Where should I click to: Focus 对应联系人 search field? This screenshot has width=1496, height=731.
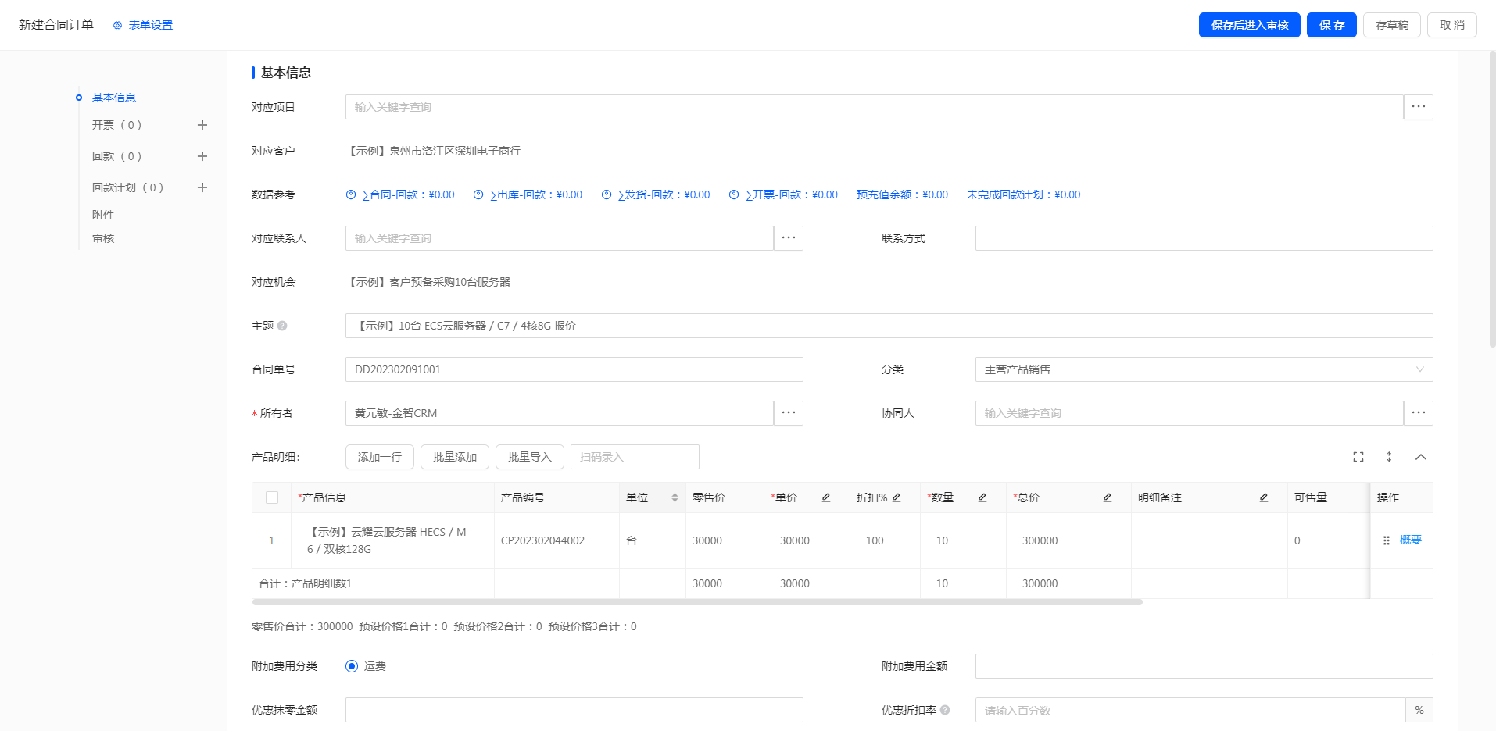click(560, 238)
